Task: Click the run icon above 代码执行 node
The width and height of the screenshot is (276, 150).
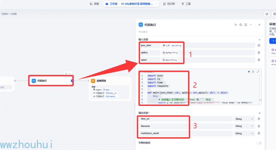Action: [66, 73]
